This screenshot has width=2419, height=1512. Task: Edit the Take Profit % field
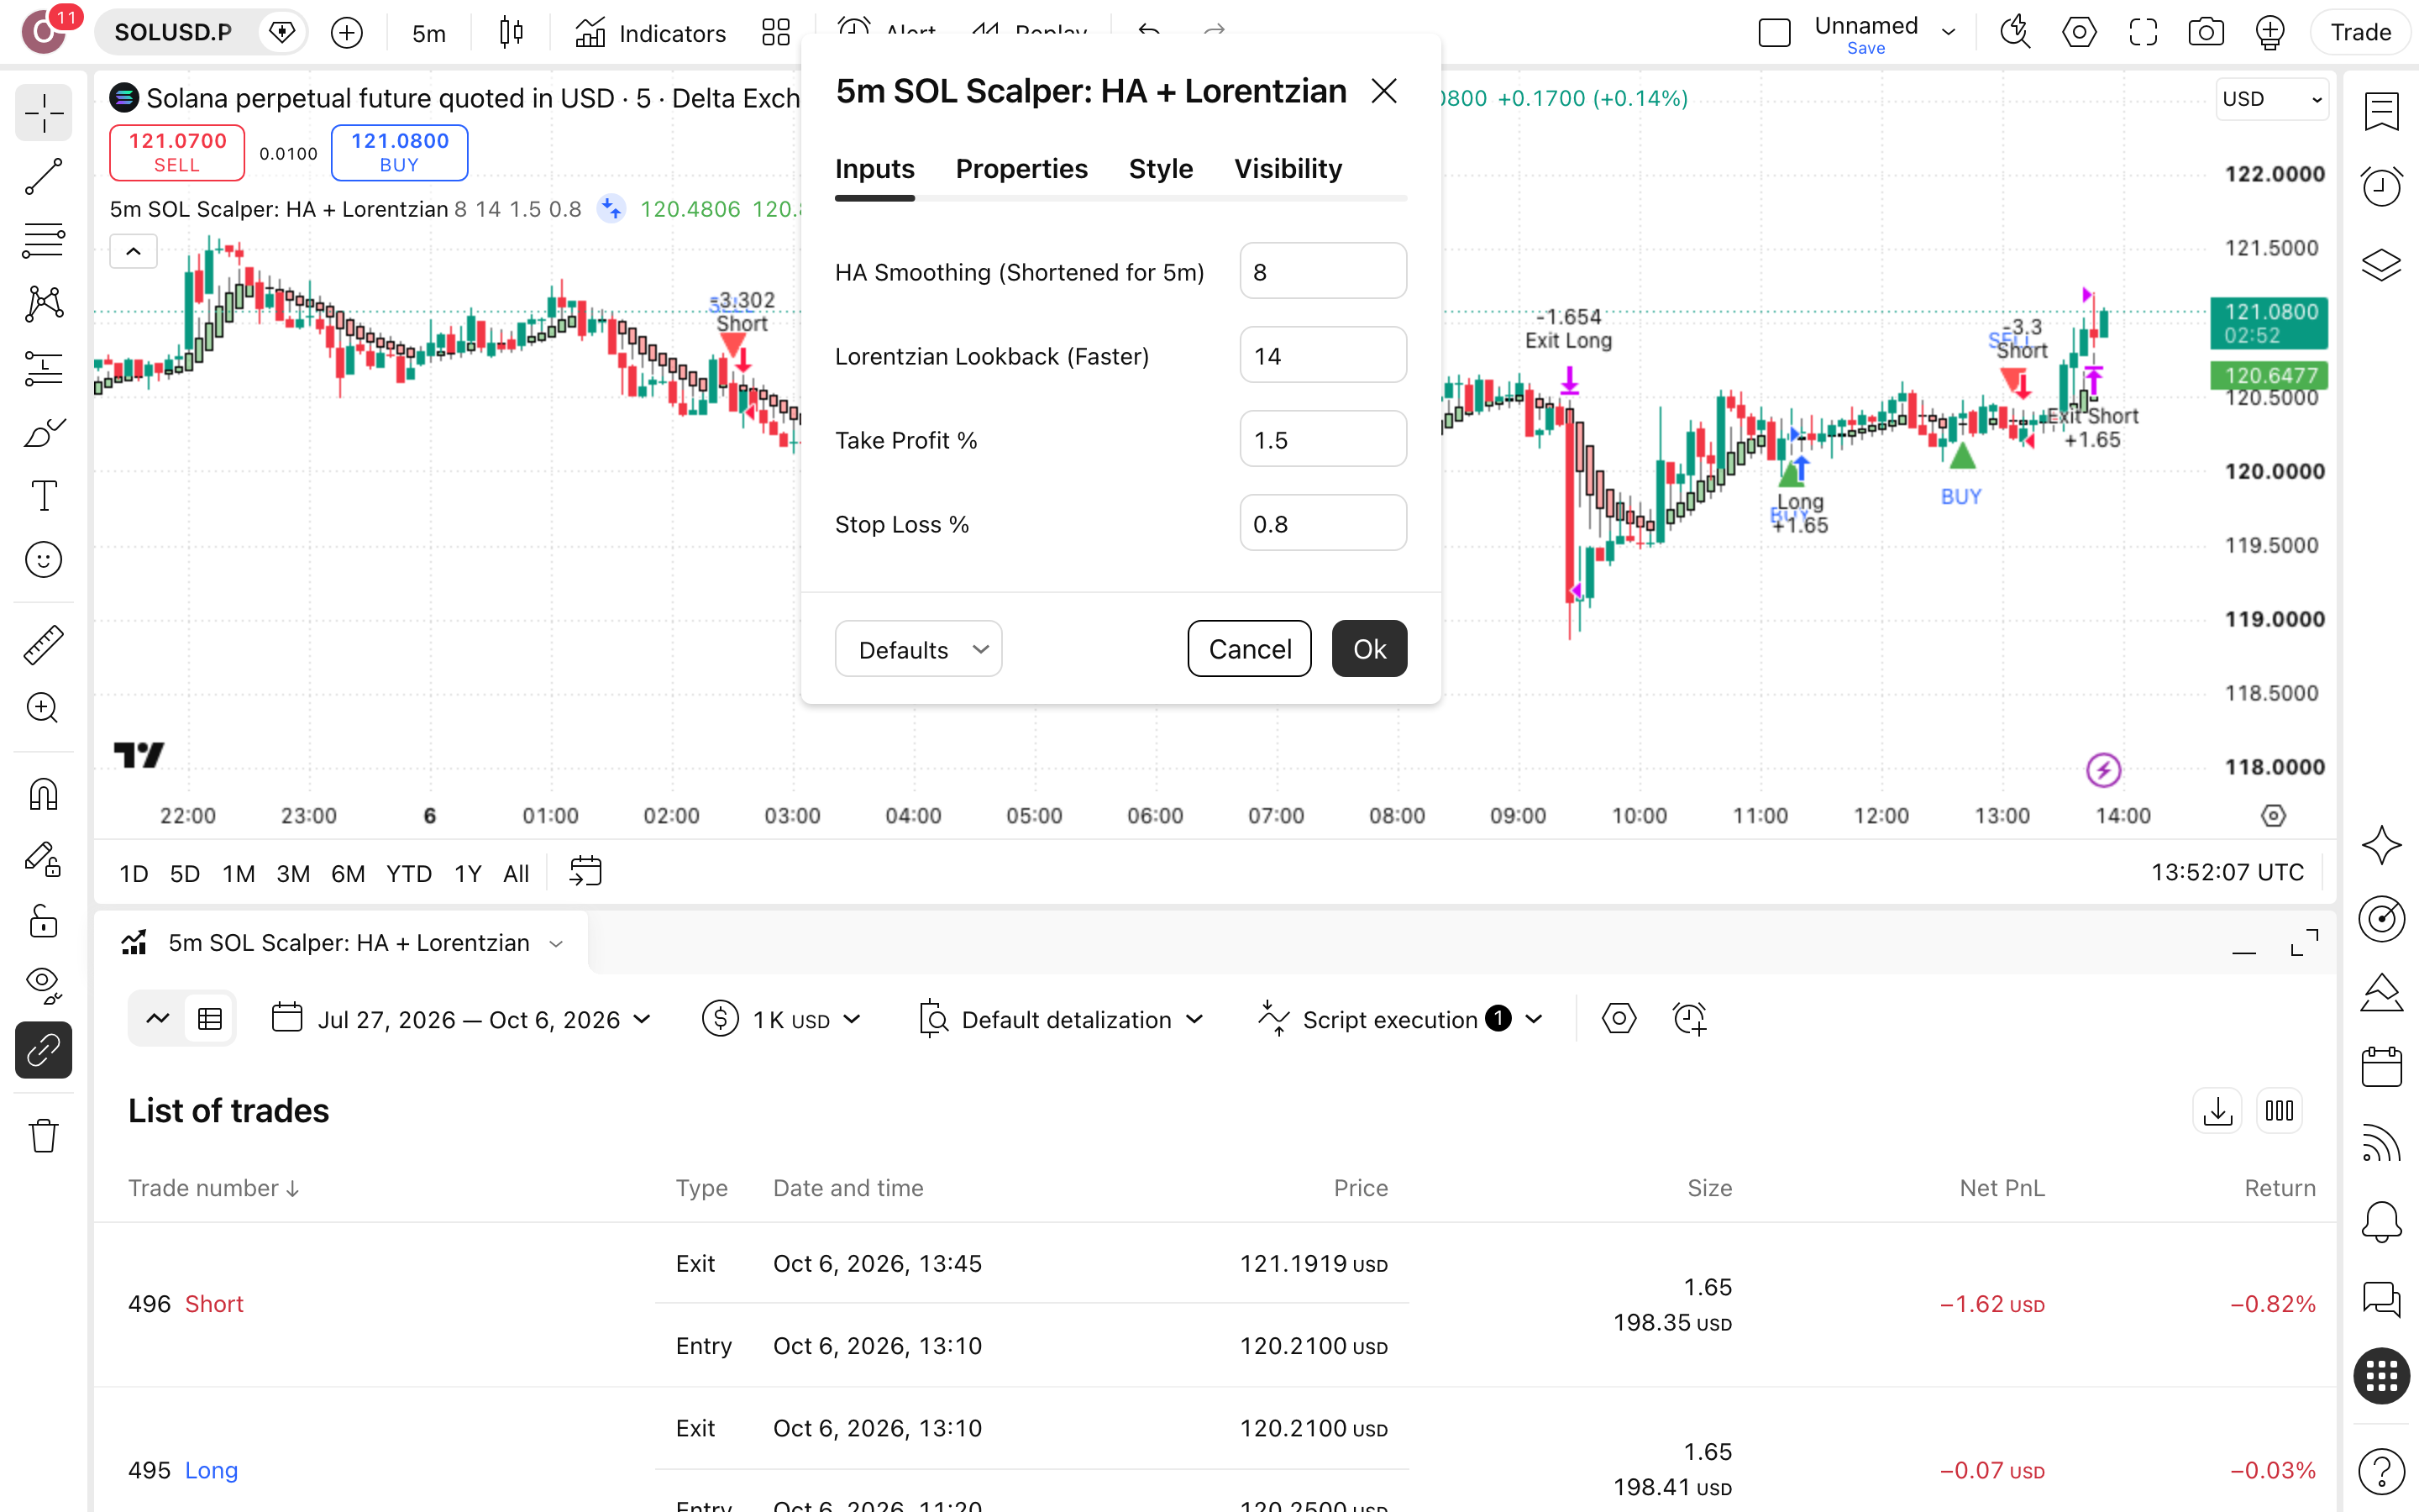[x=1322, y=440]
